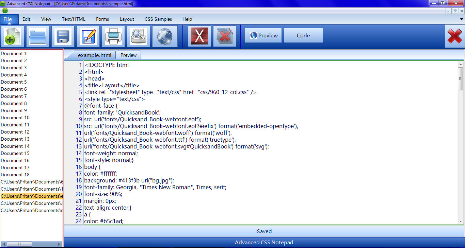Print the current document
465x248 pixels.
113,36
